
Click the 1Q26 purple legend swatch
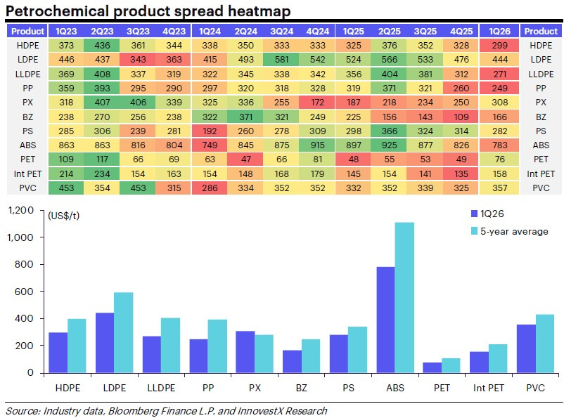click(x=473, y=214)
